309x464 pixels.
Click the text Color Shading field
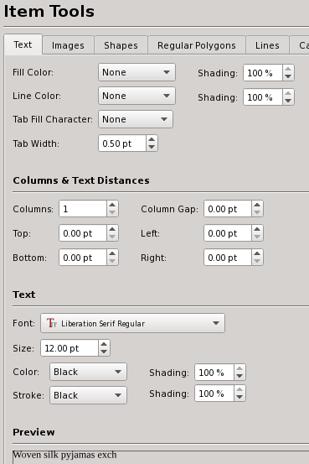pyautogui.click(x=214, y=373)
